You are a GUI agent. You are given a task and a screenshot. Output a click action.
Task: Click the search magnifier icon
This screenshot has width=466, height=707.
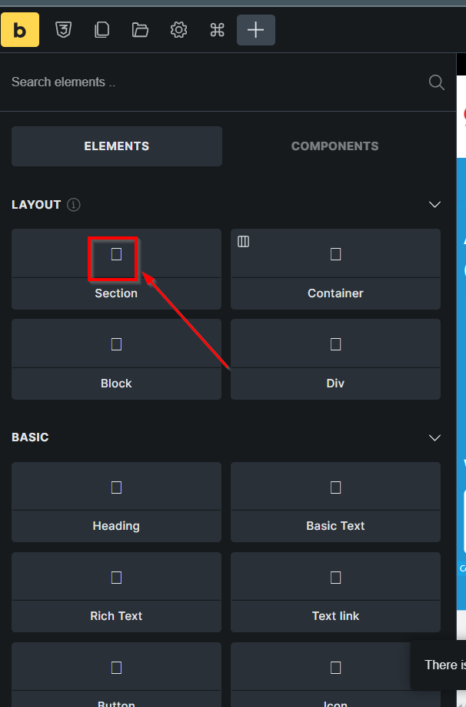tap(436, 82)
